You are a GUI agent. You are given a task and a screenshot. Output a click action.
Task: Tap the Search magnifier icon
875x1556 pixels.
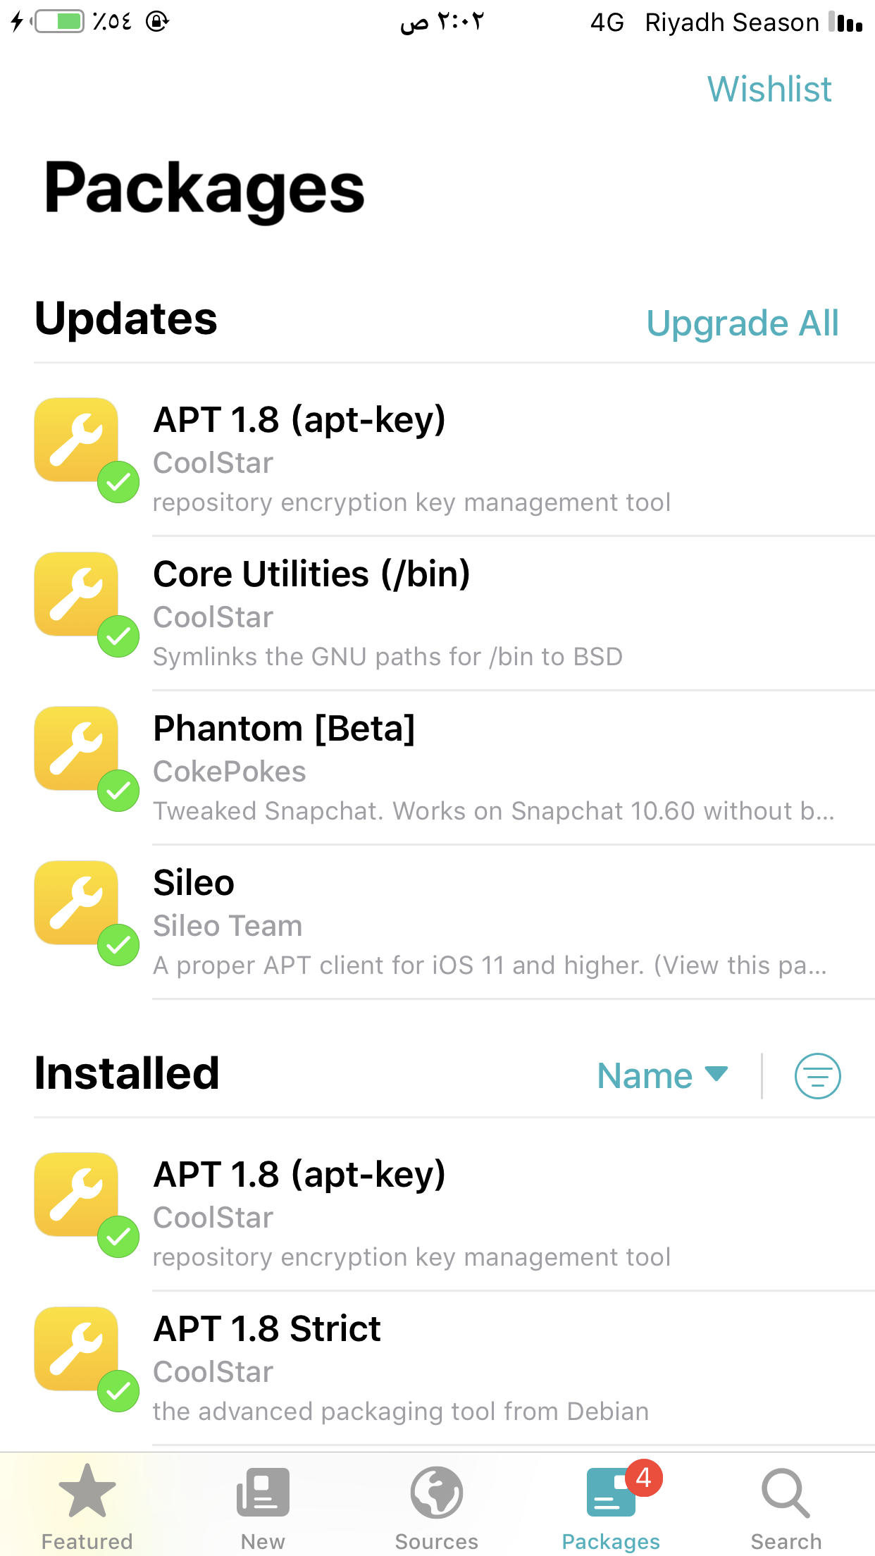[x=786, y=1491]
